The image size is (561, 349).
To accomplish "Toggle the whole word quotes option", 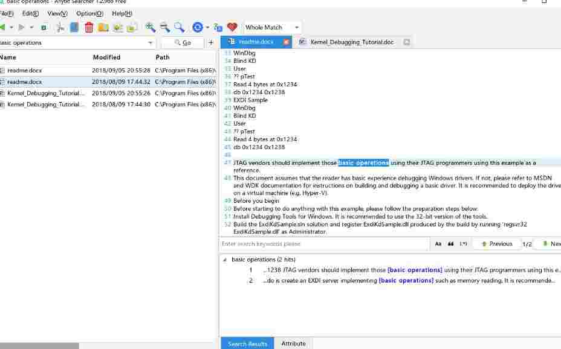I will (451, 244).
